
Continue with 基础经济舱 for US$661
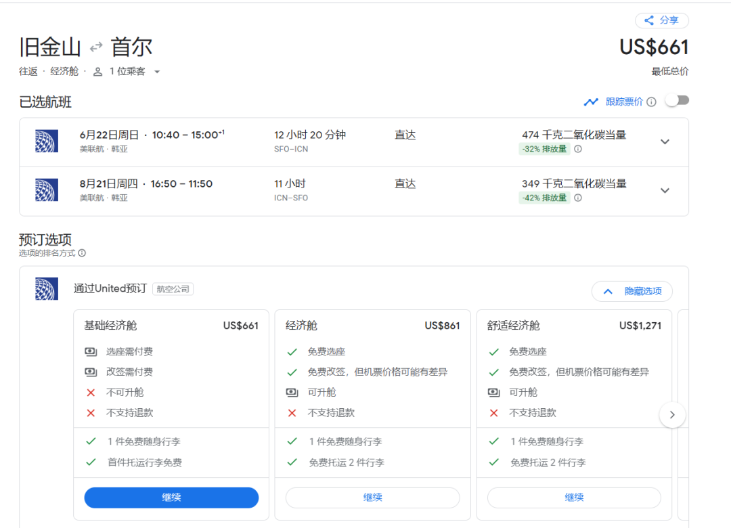click(x=171, y=498)
